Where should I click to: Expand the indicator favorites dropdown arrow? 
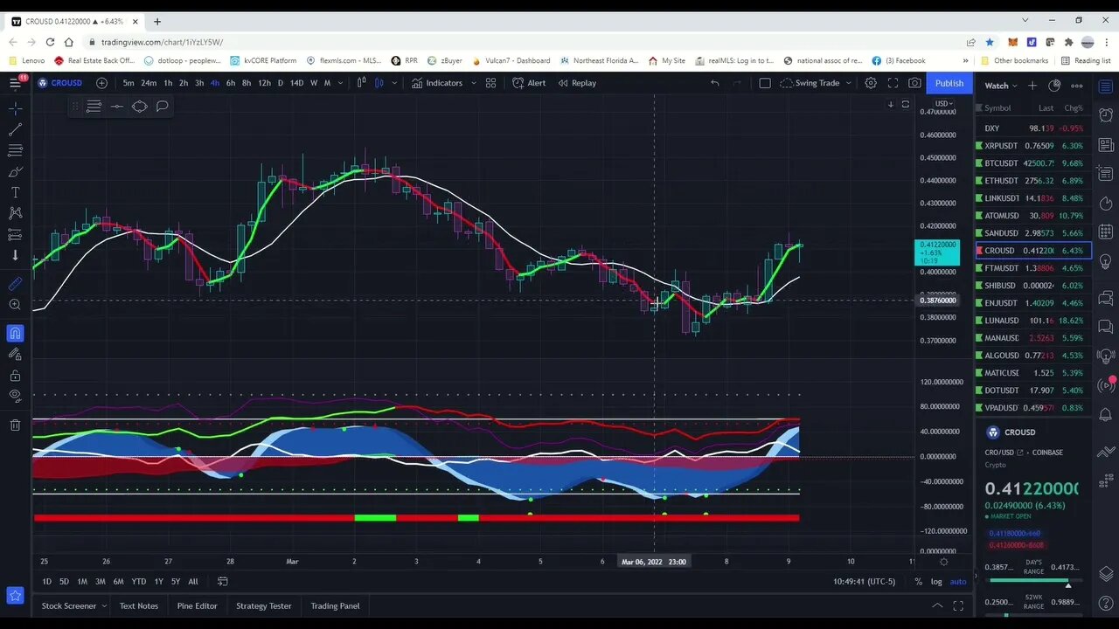click(473, 83)
